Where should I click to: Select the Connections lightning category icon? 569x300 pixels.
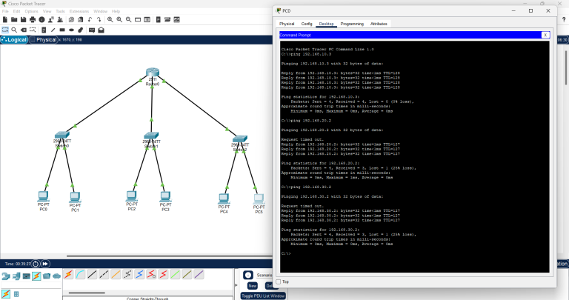36,276
